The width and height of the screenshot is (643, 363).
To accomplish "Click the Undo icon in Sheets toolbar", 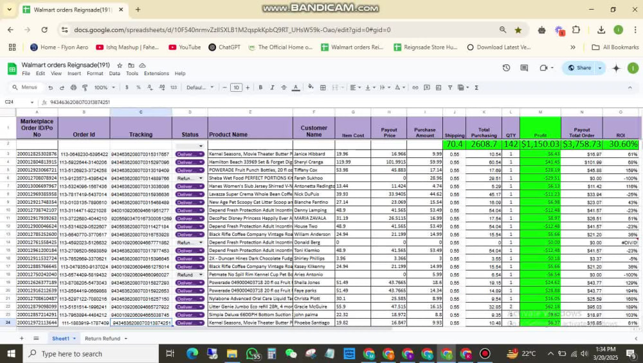I will pyautogui.click(x=50, y=87).
